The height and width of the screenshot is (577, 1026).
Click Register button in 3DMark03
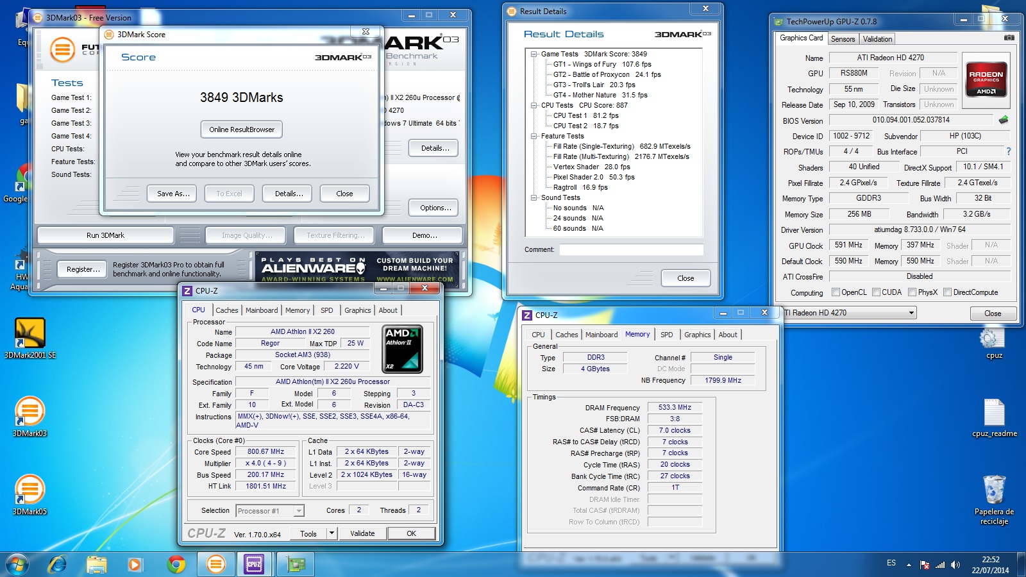83,269
